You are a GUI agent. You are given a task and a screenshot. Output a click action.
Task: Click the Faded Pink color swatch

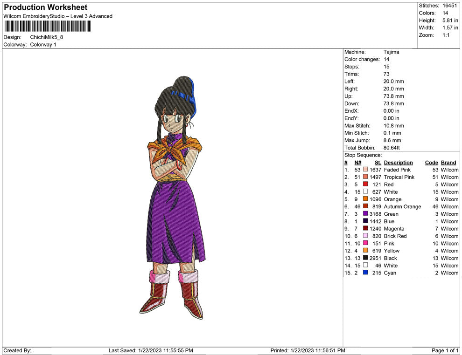(x=365, y=170)
